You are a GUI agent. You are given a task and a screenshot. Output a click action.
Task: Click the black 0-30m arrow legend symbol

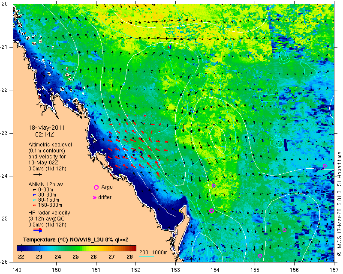pyautogui.click(x=34, y=190)
